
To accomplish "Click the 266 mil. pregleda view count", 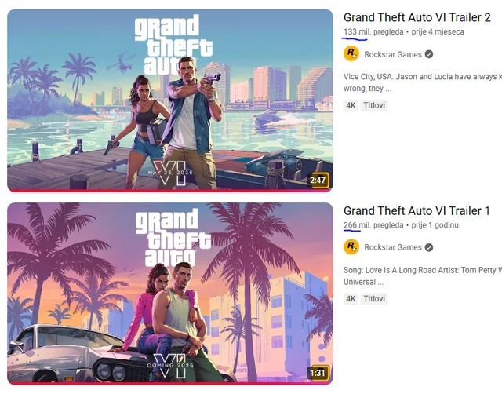I will pos(373,225).
